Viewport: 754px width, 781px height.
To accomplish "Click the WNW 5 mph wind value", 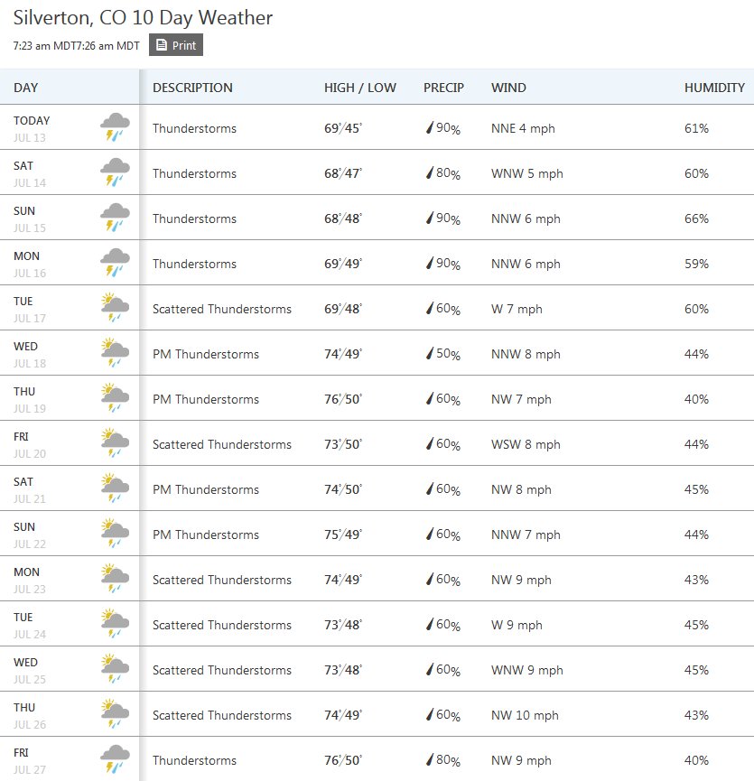I will pyautogui.click(x=527, y=174).
